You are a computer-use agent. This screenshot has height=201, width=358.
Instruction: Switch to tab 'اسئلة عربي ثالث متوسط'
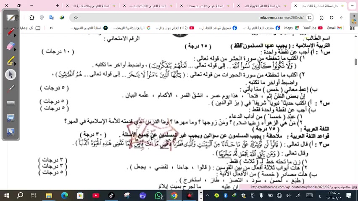coord(205,6)
